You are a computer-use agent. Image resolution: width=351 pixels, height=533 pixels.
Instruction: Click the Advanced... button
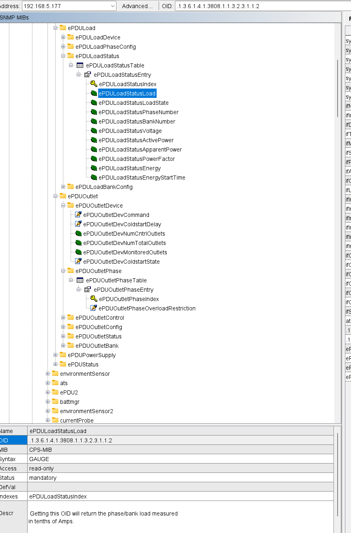pos(137,6)
